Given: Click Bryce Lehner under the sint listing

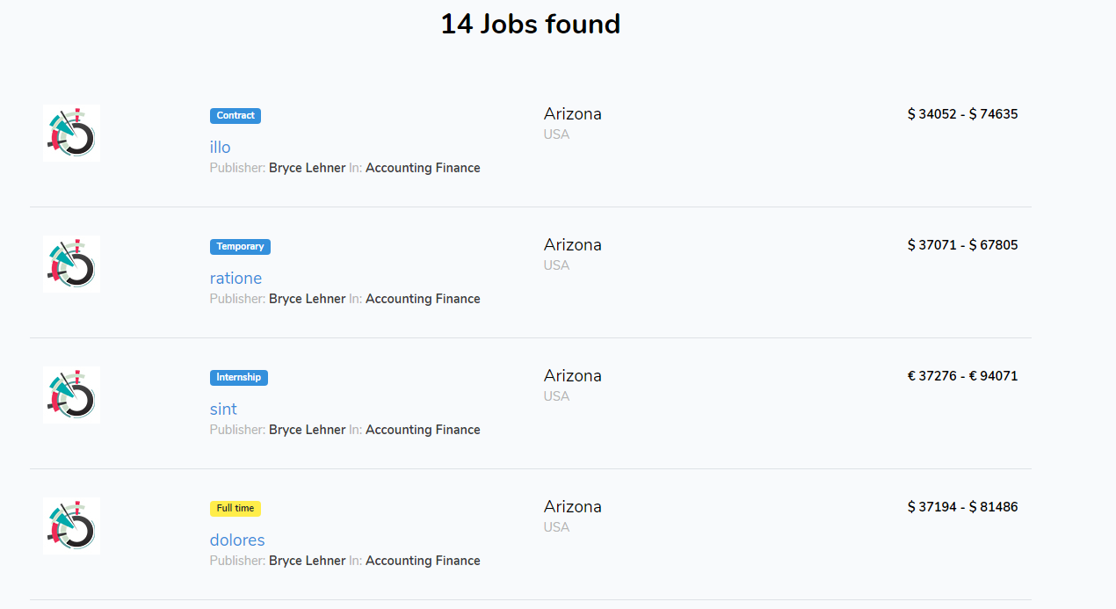Looking at the screenshot, I should 307,429.
